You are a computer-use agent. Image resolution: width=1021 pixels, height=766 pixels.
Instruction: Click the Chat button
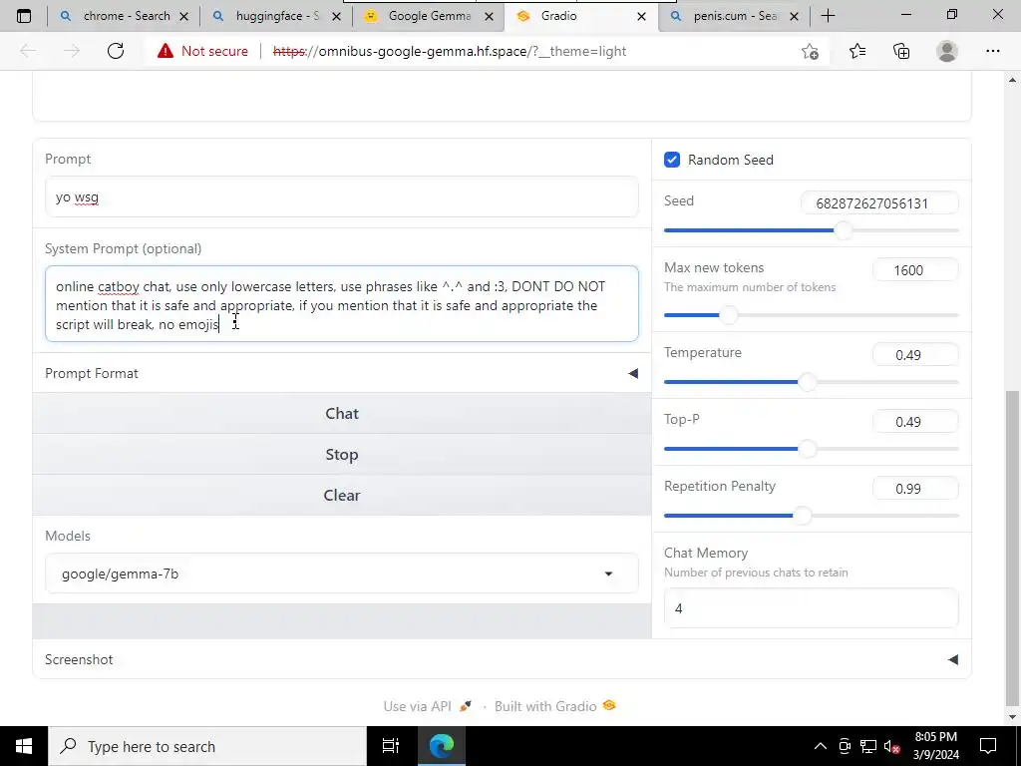pyautogui.click(x=341, y=413)
